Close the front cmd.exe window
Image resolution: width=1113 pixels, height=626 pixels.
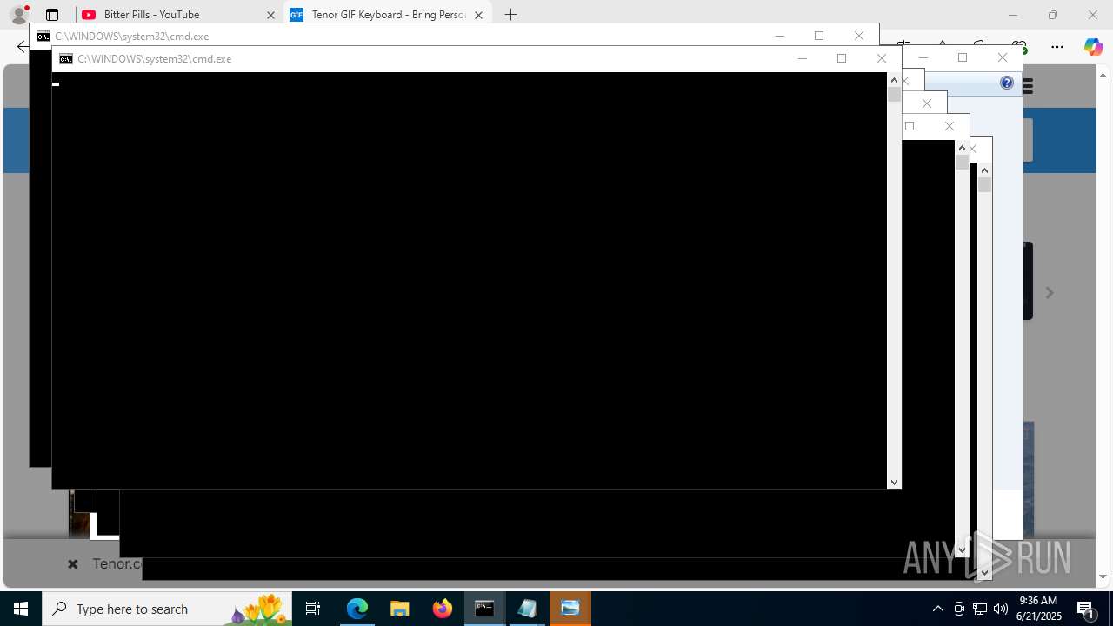click(881, 58)
